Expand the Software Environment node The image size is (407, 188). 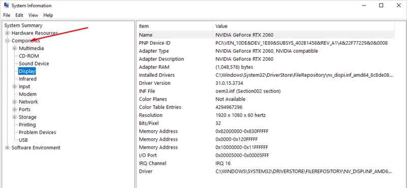pyautogui.click(x=8, y=147)
